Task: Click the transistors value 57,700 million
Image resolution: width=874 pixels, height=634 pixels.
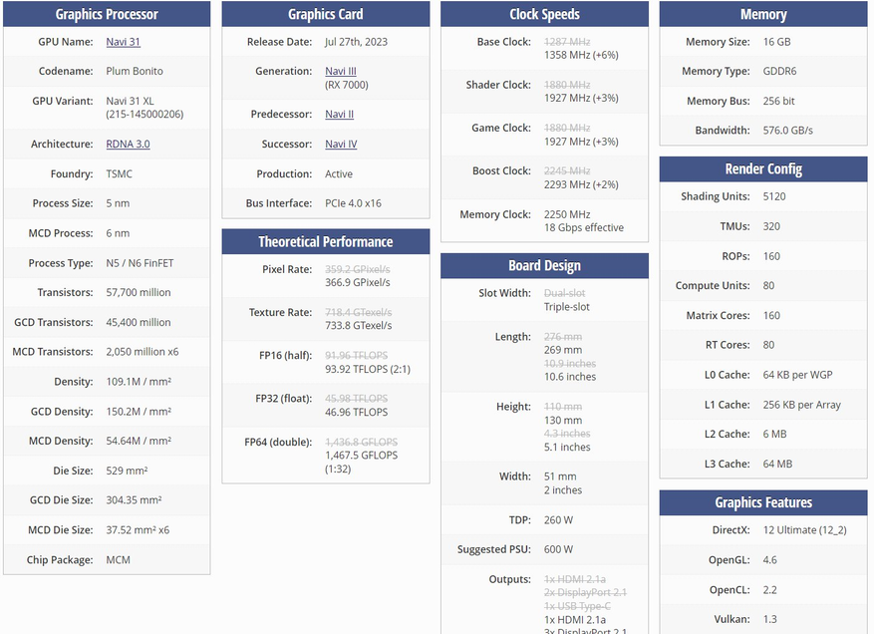Action: pyautogui.click(x=139, y=293)
